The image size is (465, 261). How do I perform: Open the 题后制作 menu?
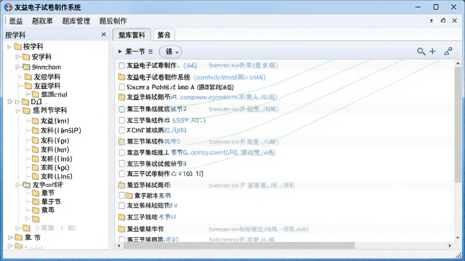[113, 21]
